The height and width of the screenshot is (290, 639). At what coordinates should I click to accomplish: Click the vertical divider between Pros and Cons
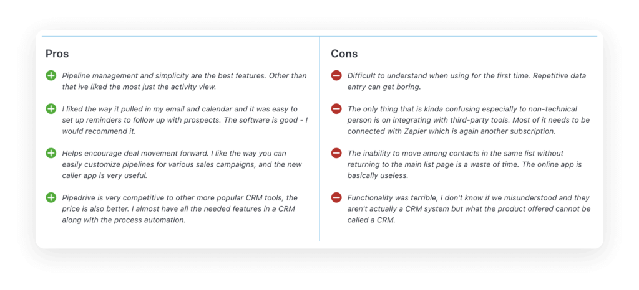click(319, 139)
